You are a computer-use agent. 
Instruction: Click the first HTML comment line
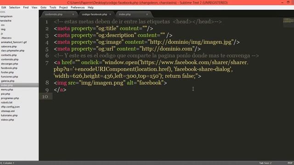pyautogui.click(x=138, y=22)
